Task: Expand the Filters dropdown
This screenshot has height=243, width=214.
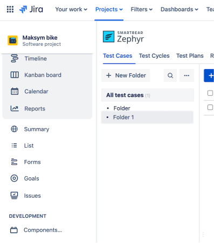Action: coord(142,9)
